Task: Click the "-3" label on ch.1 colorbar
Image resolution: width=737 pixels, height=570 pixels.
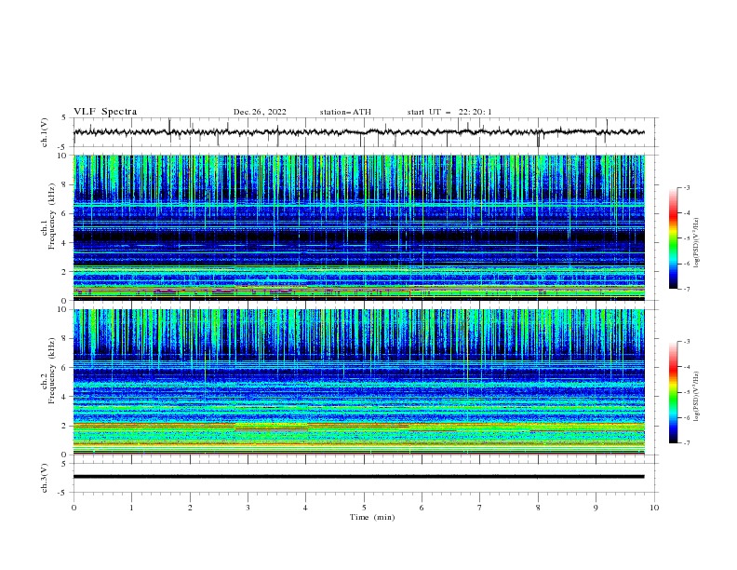Action: [687, 188]
